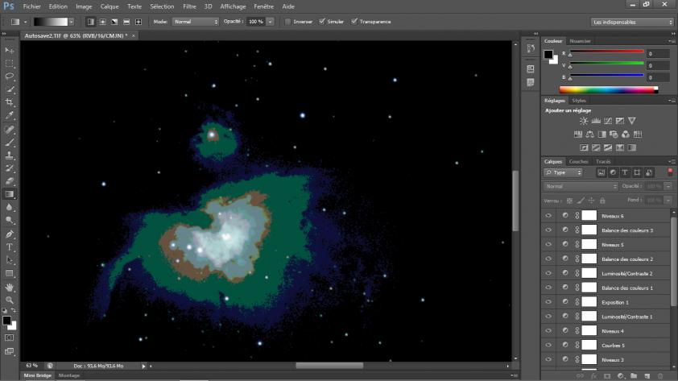Select the Hand tool

tap(9, 287)
